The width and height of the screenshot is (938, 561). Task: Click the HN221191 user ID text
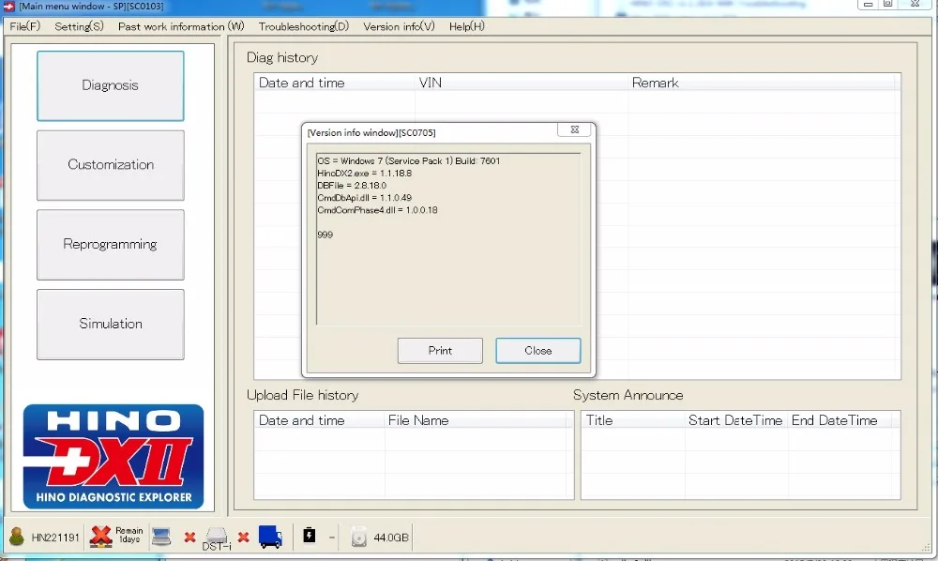(x=55, y=537)
